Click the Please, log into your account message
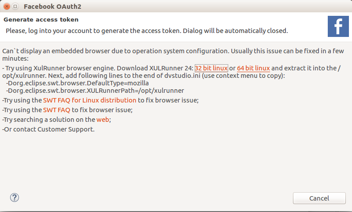 tap(146, 31)
